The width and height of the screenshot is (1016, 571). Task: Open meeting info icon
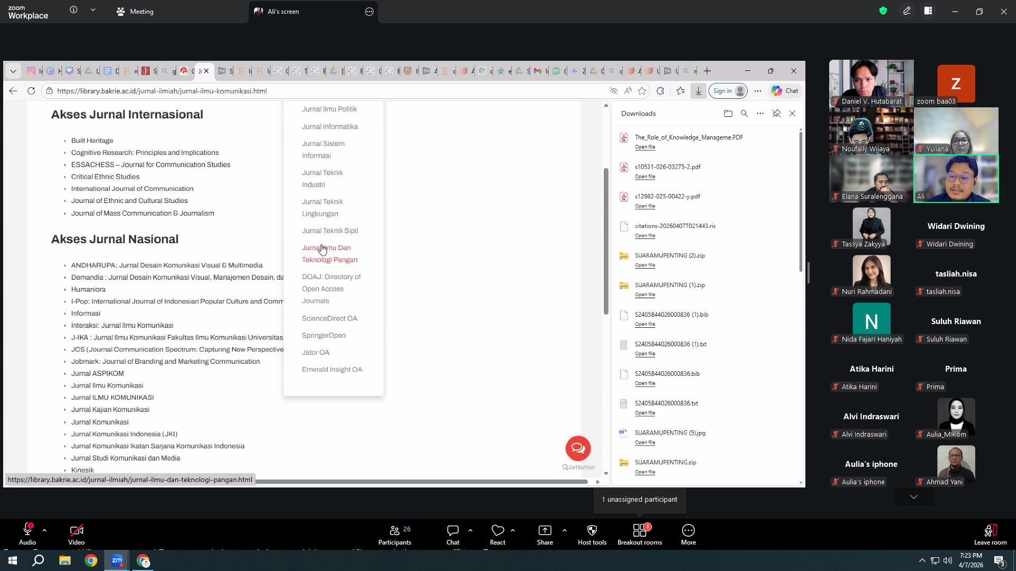[74, 10]
